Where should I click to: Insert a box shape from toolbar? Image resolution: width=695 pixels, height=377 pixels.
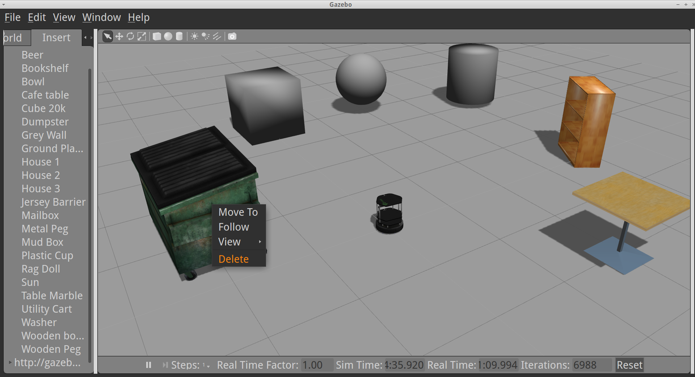(x=157, y=37)
